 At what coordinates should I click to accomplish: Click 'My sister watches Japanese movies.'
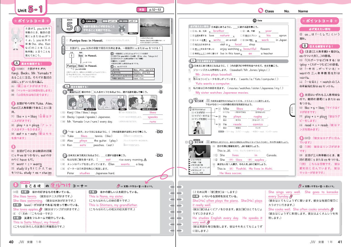pyautogui.click(x=222, y=93)
